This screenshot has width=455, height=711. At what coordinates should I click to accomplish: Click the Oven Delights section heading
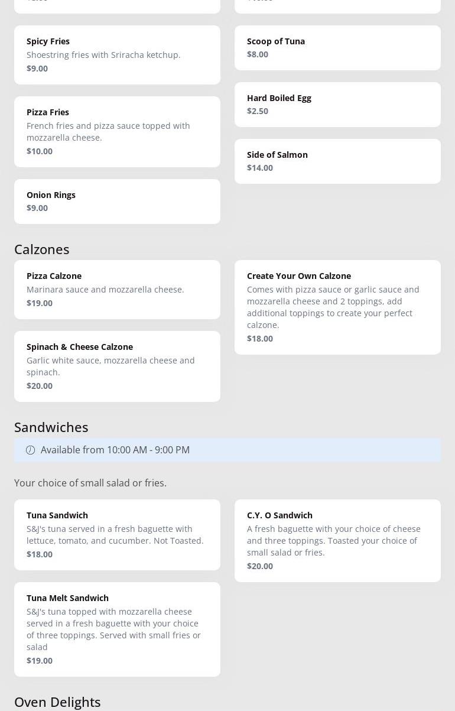(57, 702)
